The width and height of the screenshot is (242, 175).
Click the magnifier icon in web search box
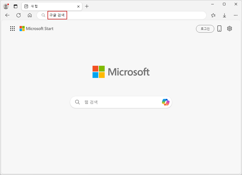[x=77, y=102]
